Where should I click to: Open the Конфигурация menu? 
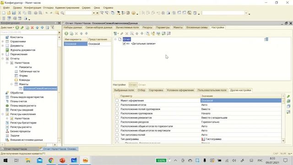(33, 8)
